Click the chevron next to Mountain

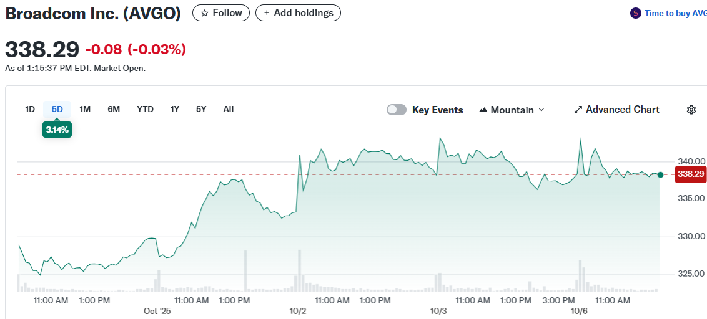pos(541,110)
